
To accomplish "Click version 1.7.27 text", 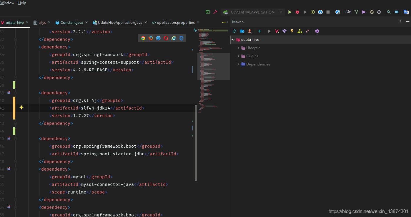I will (81, 116).
